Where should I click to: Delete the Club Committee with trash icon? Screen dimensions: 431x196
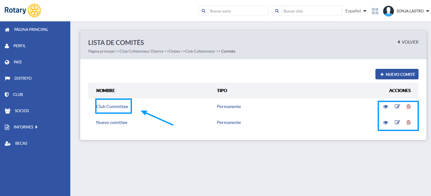408,106
